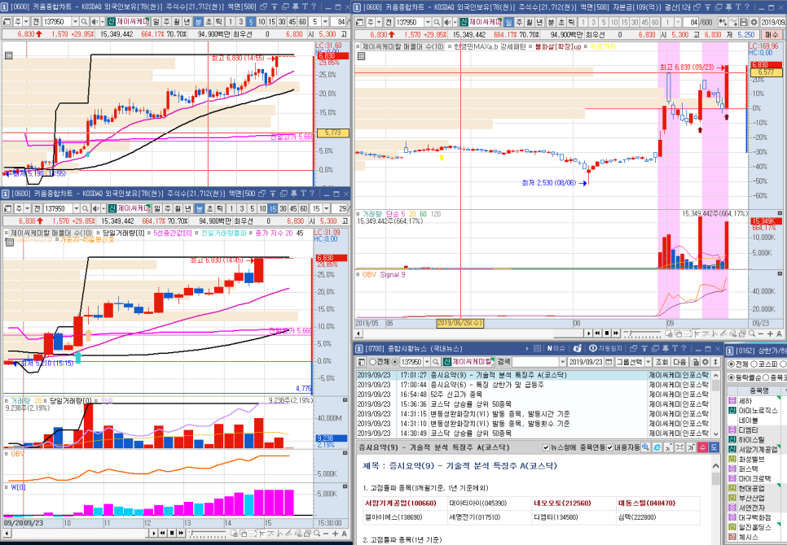The width and height of the screenshot is (787, 545).
Task: Click the search magnifier in the top-left chart window
Action: pos(85,22)
